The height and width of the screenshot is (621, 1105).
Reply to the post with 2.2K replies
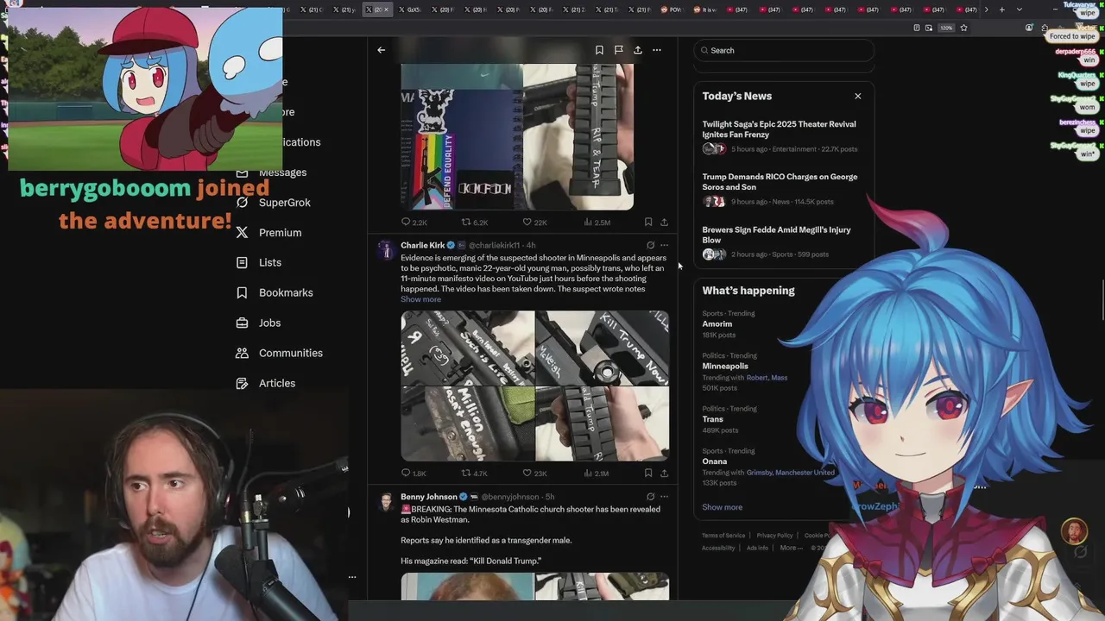414,223
